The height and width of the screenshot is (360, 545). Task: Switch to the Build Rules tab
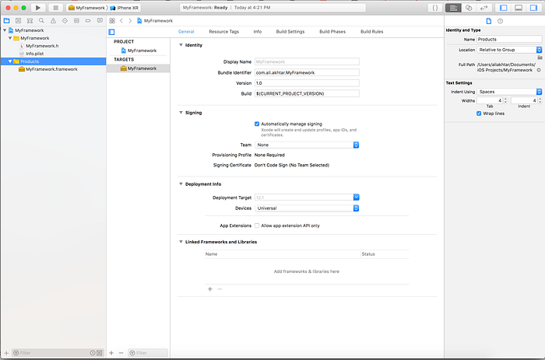coord(372,32)
